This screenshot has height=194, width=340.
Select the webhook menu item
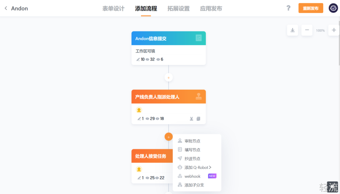pos(192,176)
